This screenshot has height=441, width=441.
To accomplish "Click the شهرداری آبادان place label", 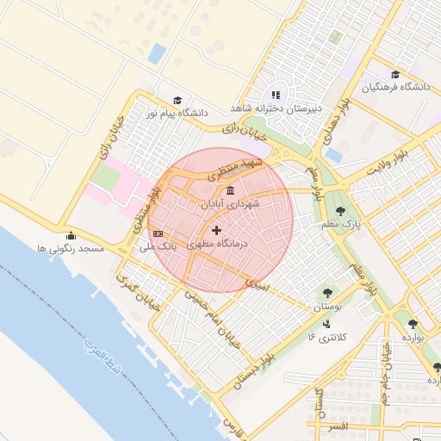I will [x=230, y=204].
